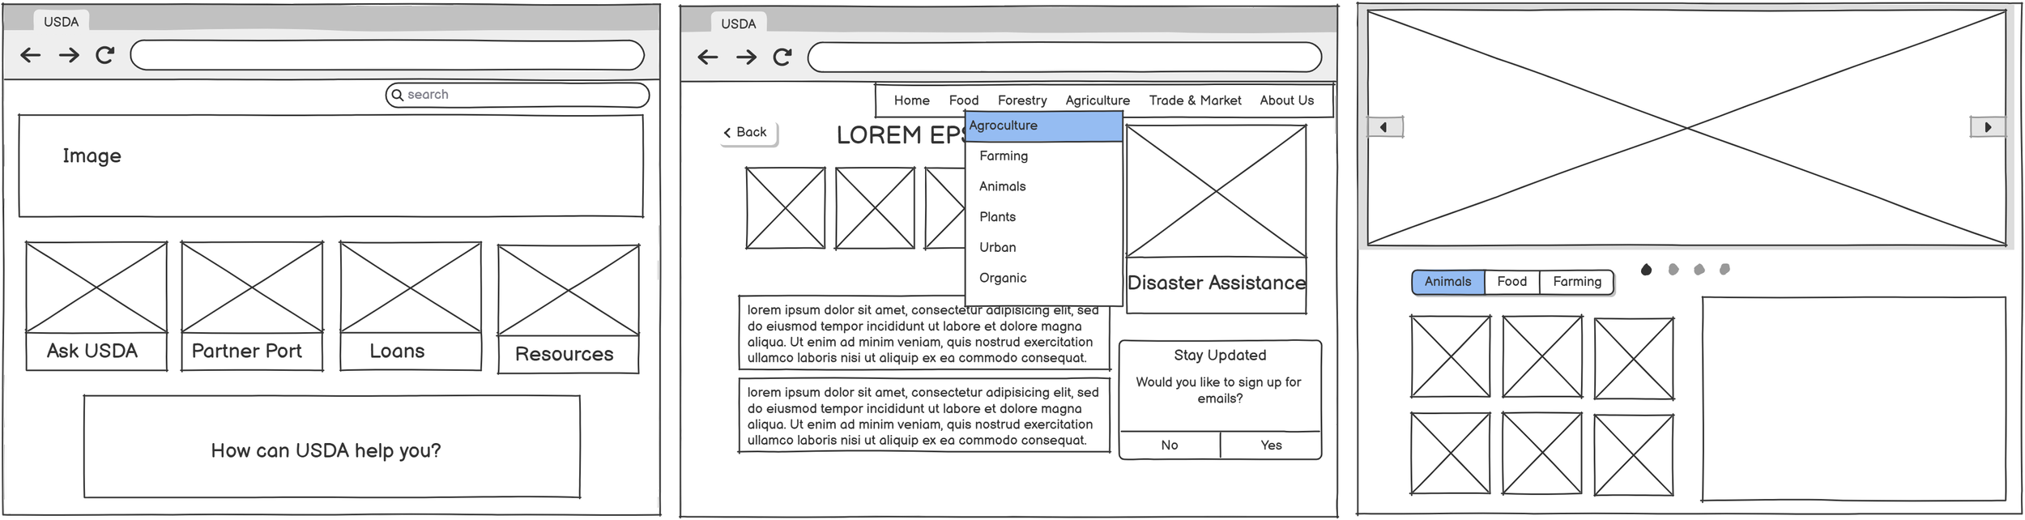This screenshot has height=520, width=2025.
Task: Switch to the Farming tab in the button group
Action: (1576, 282)
